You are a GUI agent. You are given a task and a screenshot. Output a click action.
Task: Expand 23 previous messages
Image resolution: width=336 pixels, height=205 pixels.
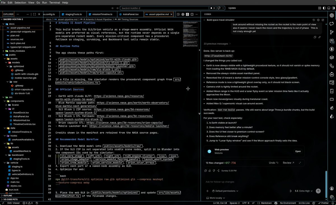coord(218,44)
